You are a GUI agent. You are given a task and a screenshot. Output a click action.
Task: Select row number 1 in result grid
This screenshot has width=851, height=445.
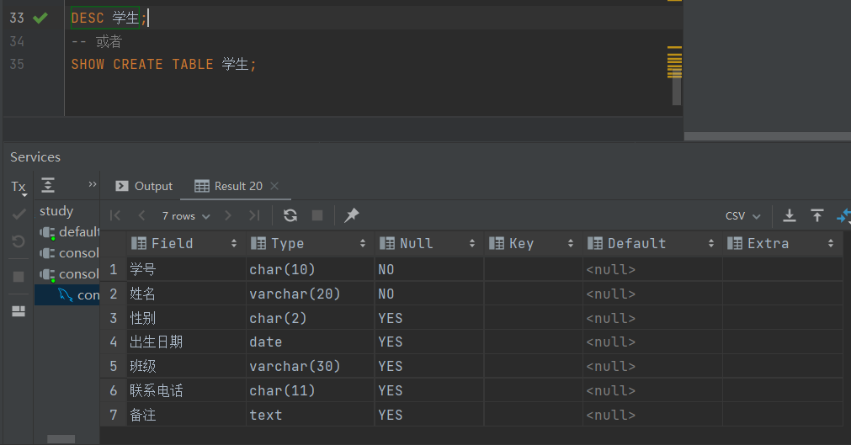114,270
